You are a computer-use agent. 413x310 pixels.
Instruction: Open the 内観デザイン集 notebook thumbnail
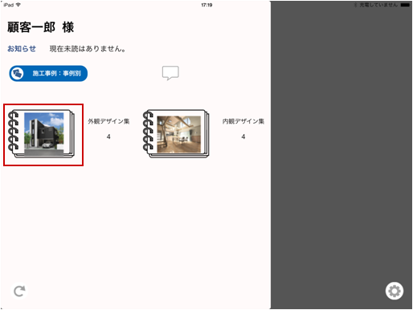(176, 133)
